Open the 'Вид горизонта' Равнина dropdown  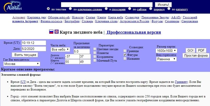166,59
